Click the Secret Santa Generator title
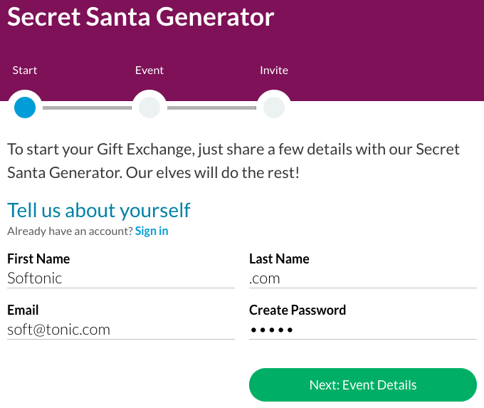This screenshot has height=408, width=484. coord(140,17)
